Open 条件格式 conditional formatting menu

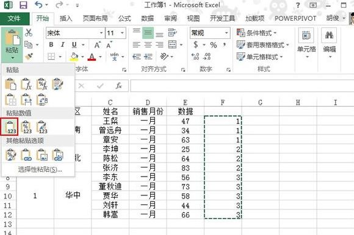pyautogui.click(x=256, y=33)
